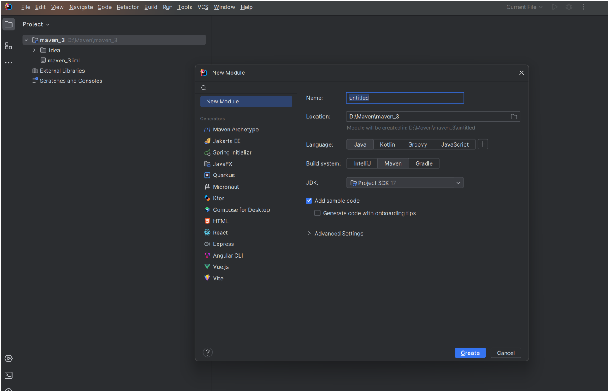Expand Advanced Settings section
The image size is (611, 391).
(309, 234)
